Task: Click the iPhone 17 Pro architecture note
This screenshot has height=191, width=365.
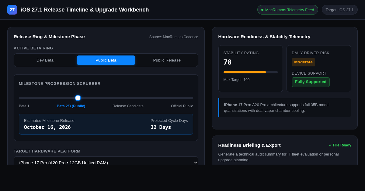Action: [x=285, y=108]
